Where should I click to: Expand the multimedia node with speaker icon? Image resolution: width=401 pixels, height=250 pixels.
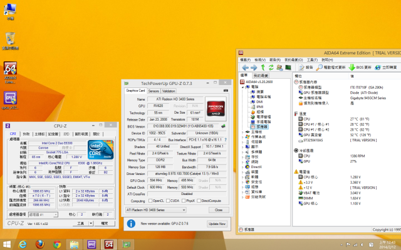[x=242, y=152]
